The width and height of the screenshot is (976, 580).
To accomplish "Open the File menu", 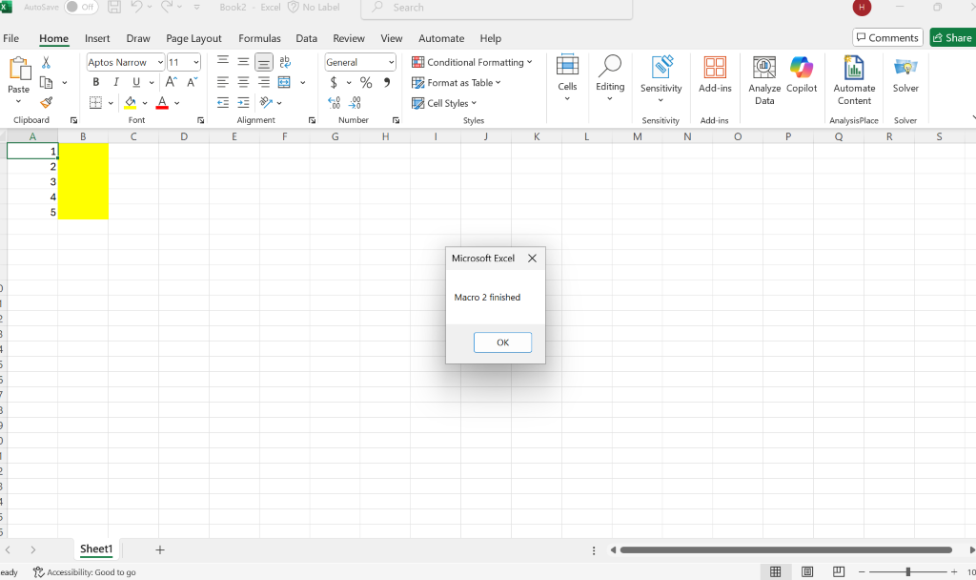I will (11, 38).
